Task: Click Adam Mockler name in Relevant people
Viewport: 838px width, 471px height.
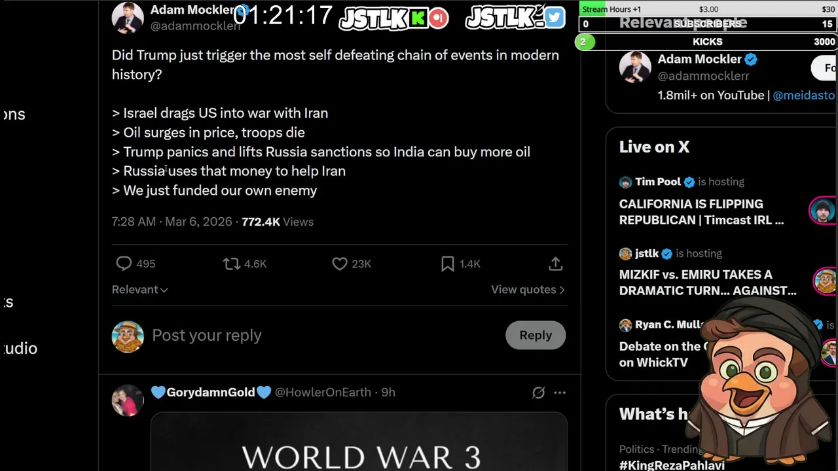Action: tap(699, 59)
